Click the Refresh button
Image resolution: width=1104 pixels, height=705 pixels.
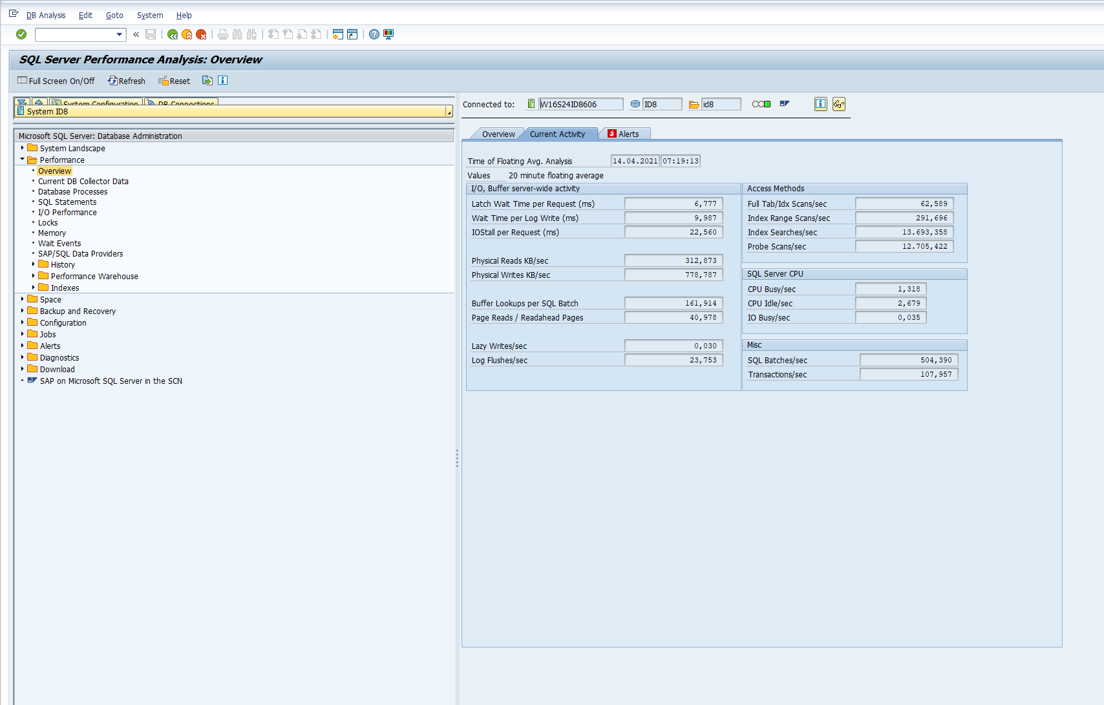point(127,81)
